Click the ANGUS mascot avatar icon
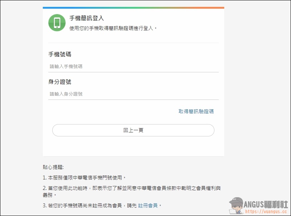 pos(236,206)
